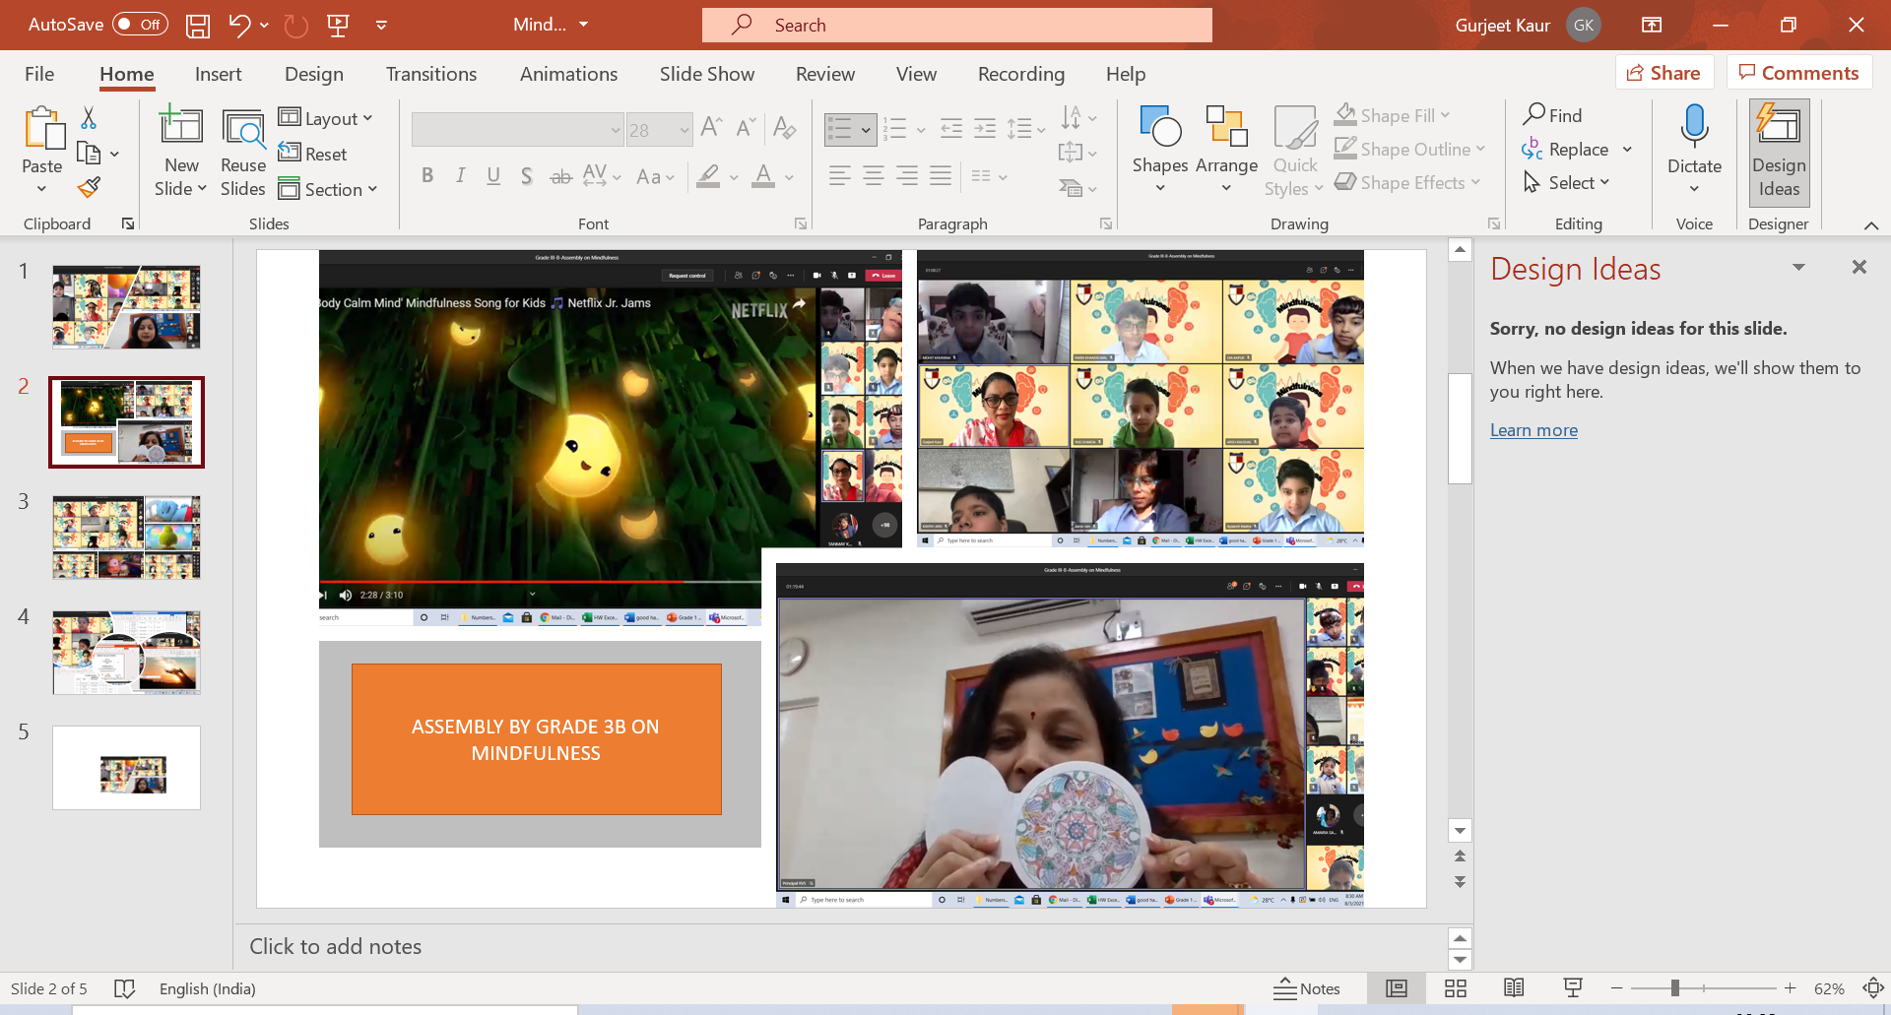The image size is (1891, 1015).
Task: Click to add notes area
Action: 839,946
